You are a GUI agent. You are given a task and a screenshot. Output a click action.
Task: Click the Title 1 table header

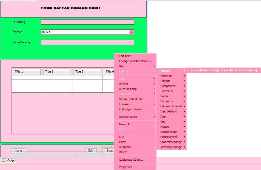pyautogui.click(x=27, y=71)
